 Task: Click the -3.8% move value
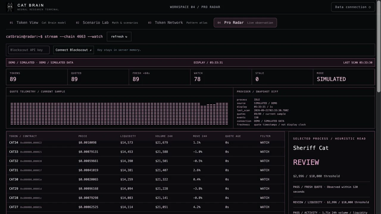[198, 189]
